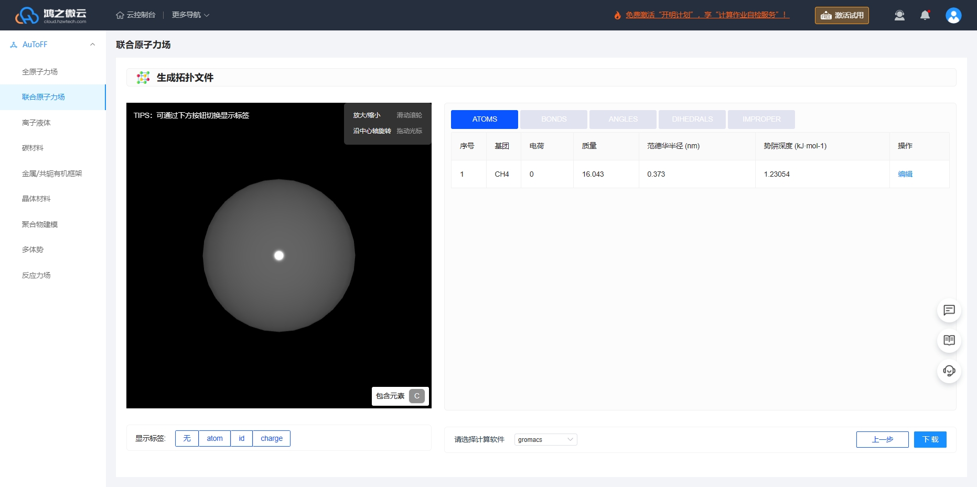Click the 下载 download button

point(930,439)
